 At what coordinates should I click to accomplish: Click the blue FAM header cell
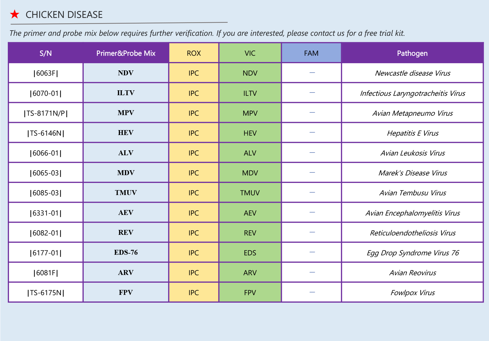tap(311, 53)
